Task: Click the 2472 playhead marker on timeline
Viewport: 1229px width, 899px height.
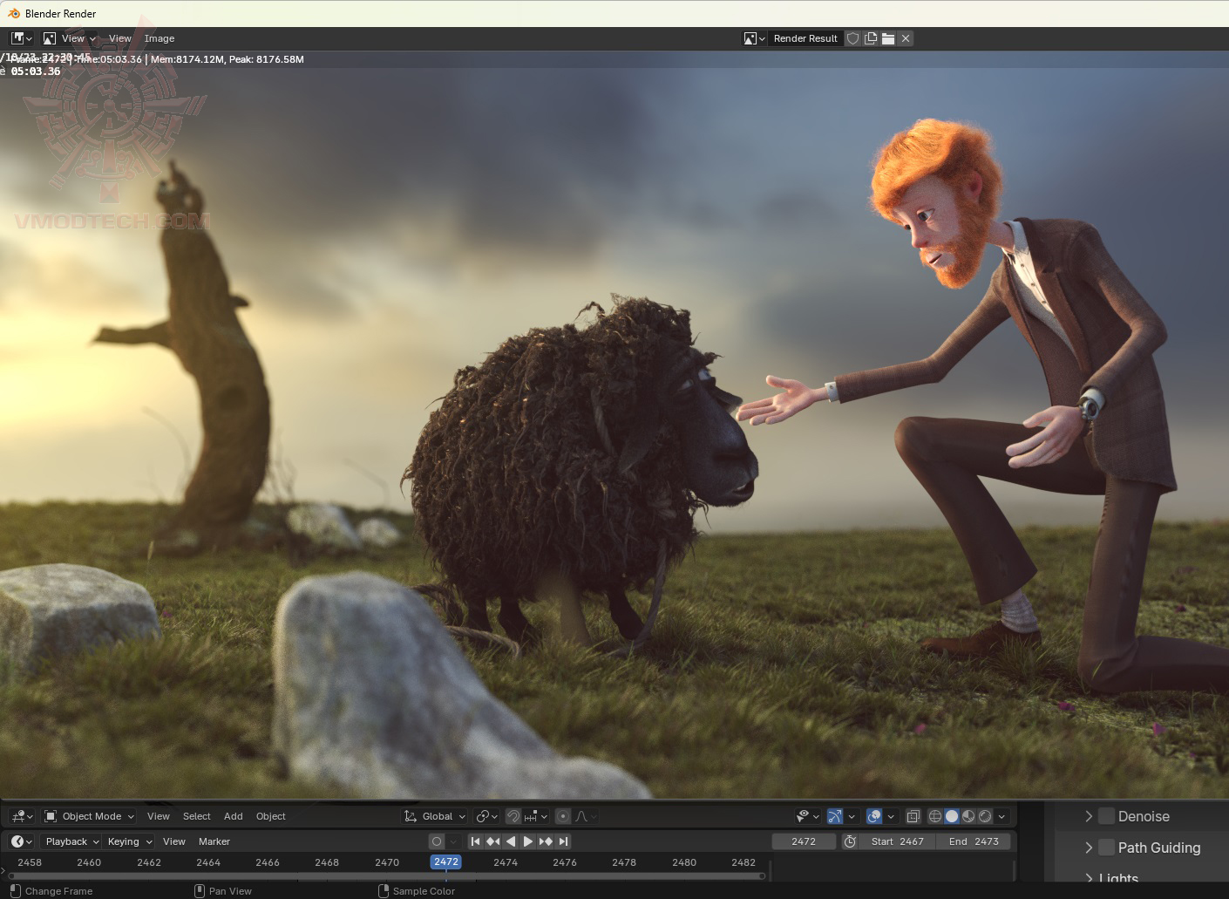Action: (x=446, y=862)
